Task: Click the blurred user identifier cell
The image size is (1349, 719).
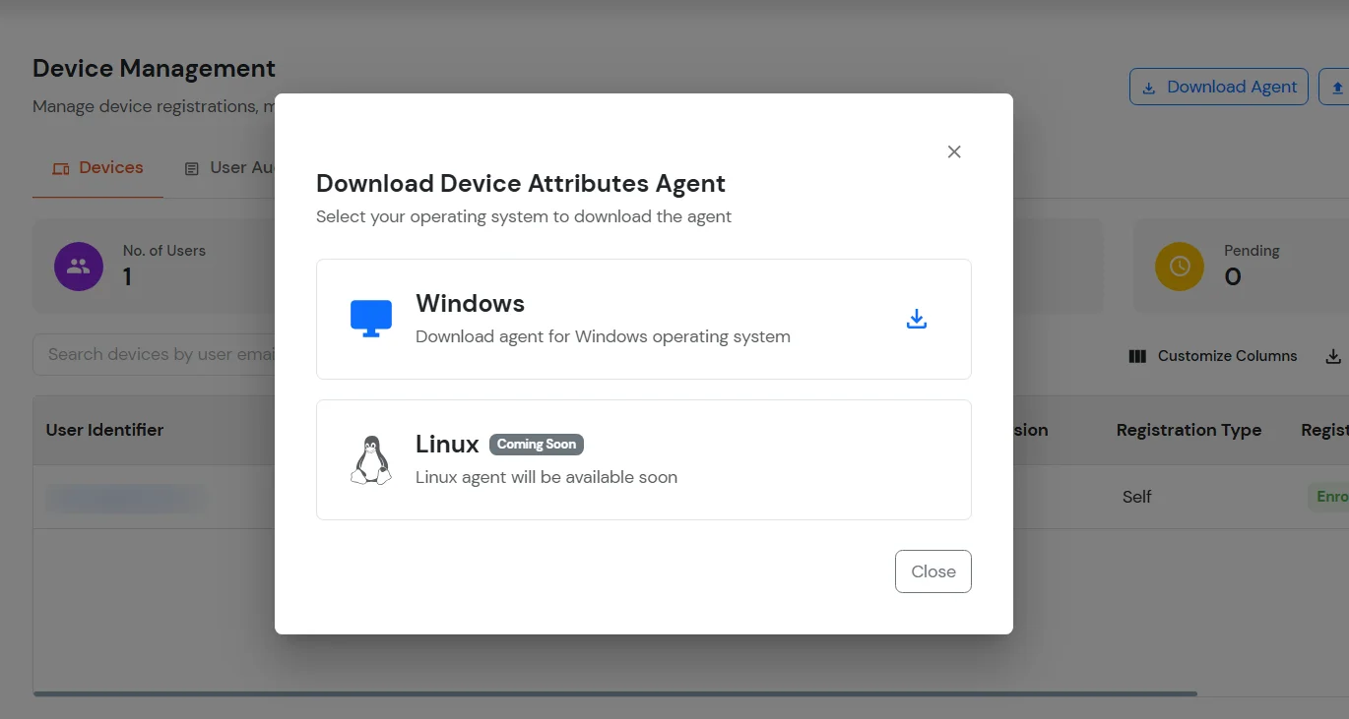Action: click(126, 499)
